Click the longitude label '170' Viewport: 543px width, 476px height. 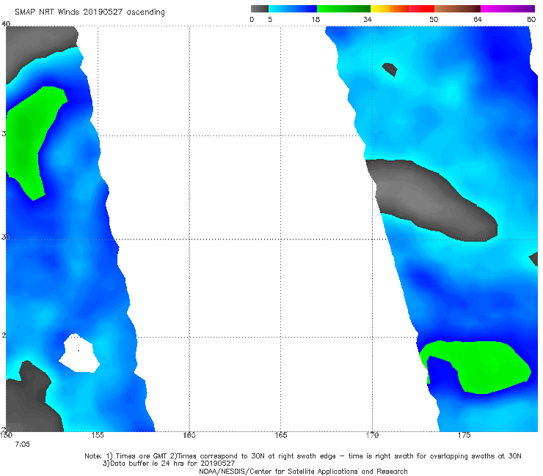tap(372, 435)
